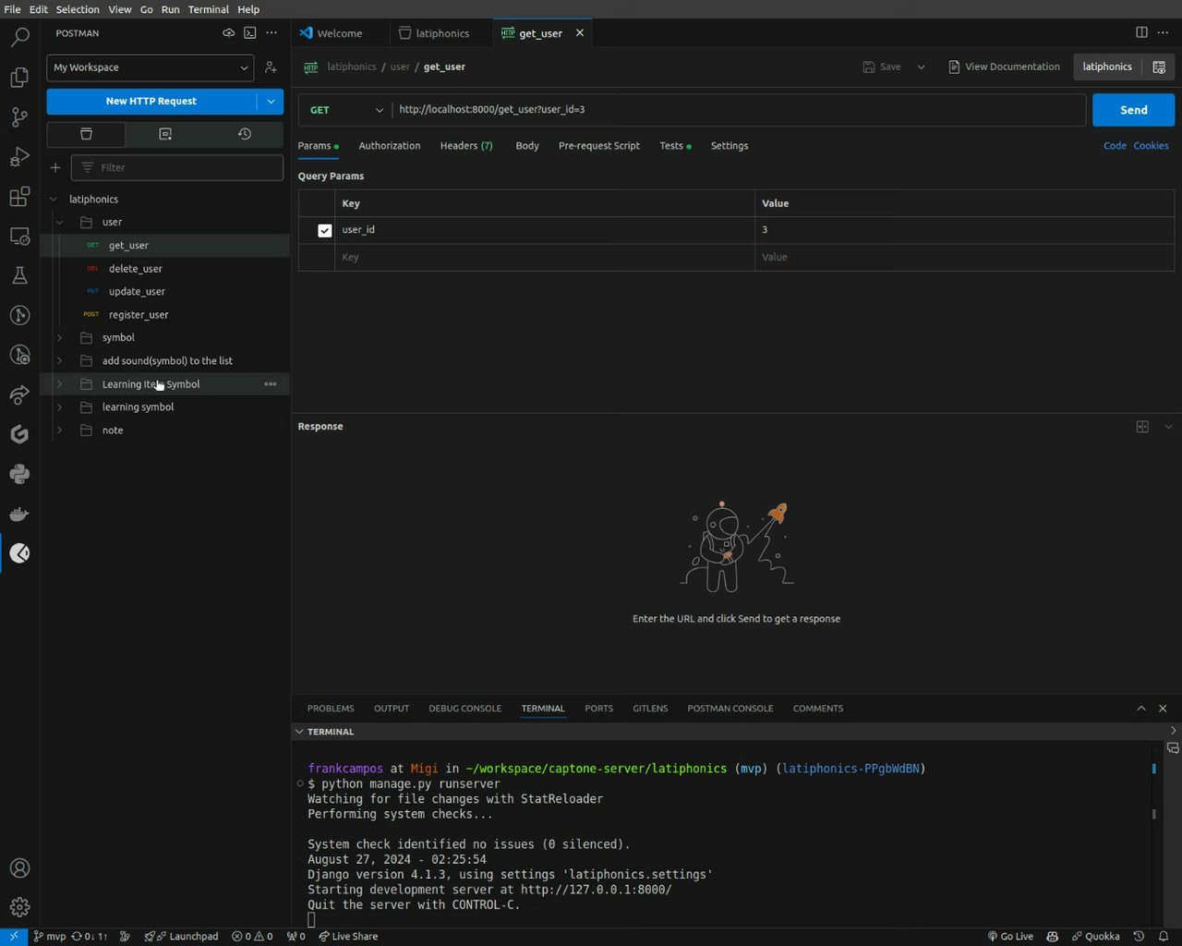Switch to the Headers (7) tab
This screenshot has height=946, width=1182.
[466, 146]
